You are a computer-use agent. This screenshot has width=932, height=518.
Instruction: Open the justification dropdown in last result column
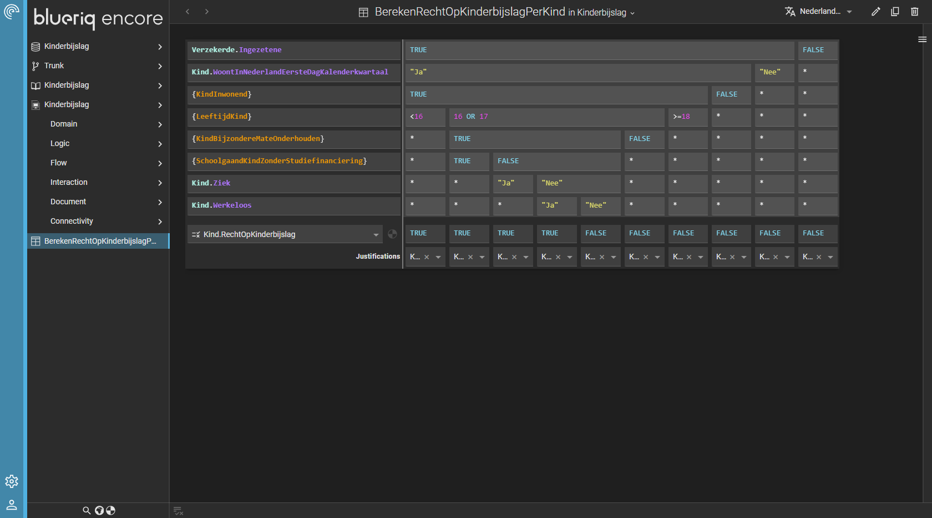pos(830,257)
